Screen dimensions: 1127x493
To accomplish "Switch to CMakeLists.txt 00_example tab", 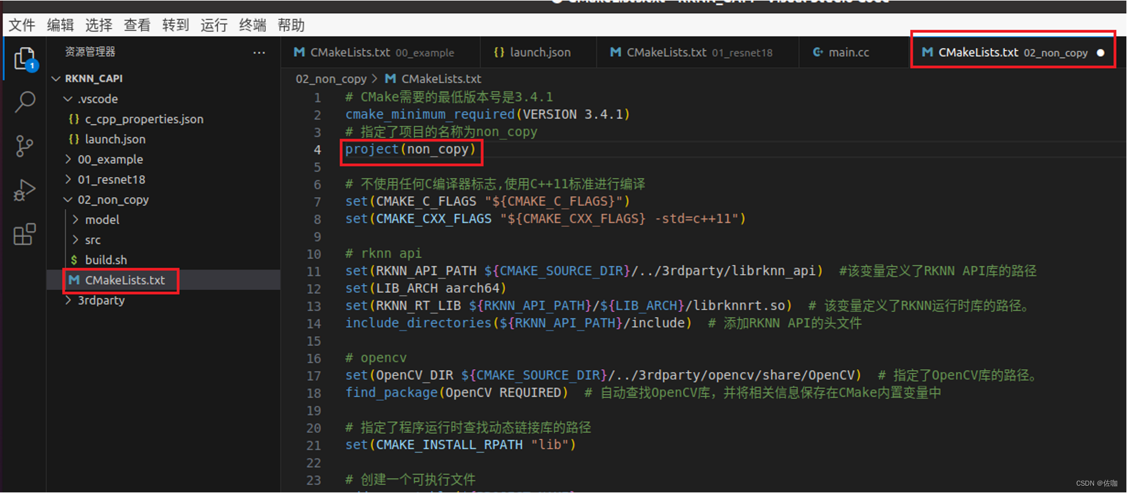I will click(380, 52).
